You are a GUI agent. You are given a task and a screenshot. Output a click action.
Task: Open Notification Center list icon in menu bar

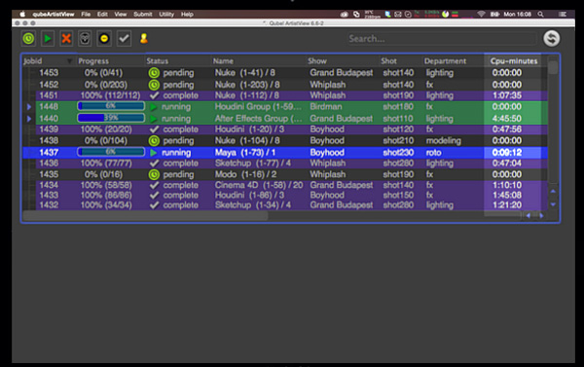tap(563, 15)
